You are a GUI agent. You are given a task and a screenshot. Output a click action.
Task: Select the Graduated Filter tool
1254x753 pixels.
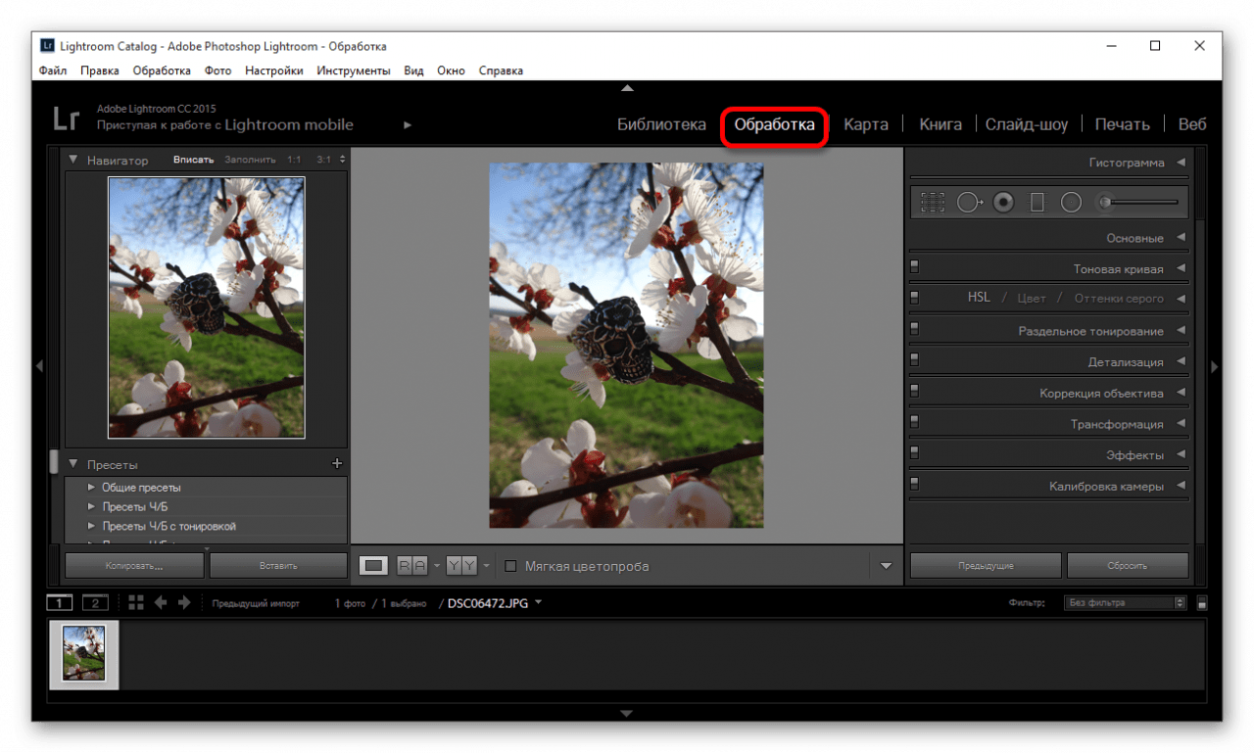pos(1037,202)
